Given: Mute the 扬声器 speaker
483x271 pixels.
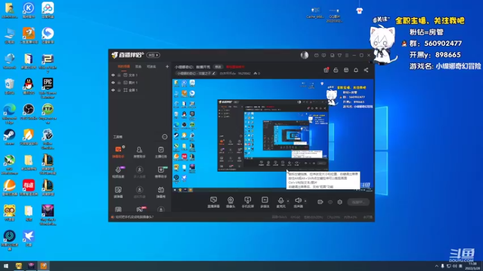Looking at the screenshot, I should tap(298, 202).
